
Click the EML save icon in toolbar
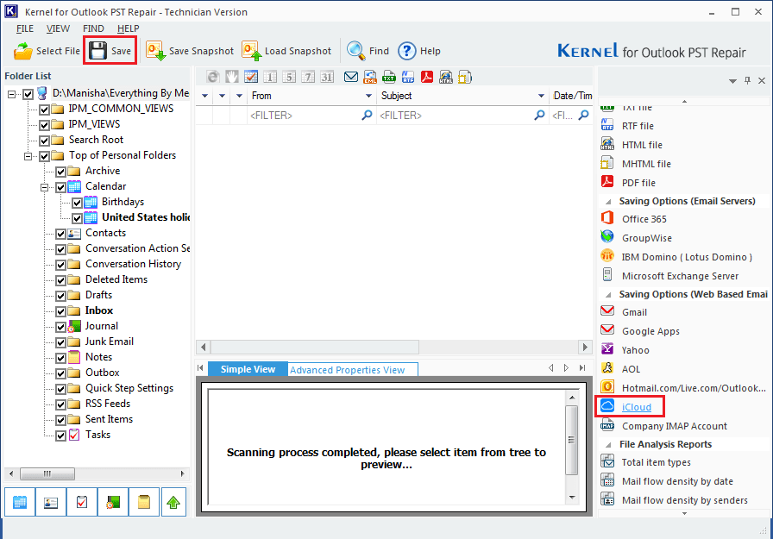pos(370,77)
